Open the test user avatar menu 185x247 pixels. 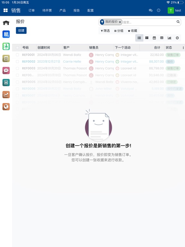pyautogui.click(x=174, y=10)
